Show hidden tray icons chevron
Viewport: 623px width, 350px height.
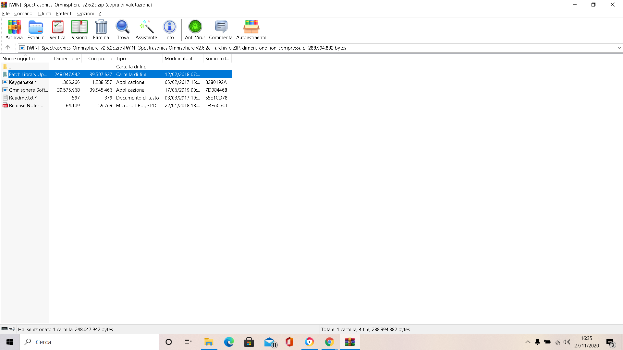coord(528,342)
